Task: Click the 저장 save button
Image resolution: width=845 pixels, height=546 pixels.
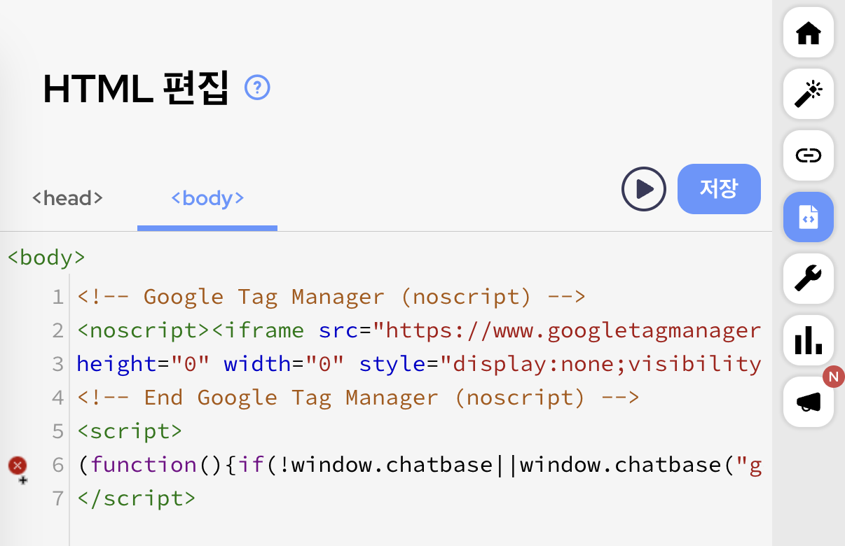Action: pyautogui.click(x=719, y=189)
